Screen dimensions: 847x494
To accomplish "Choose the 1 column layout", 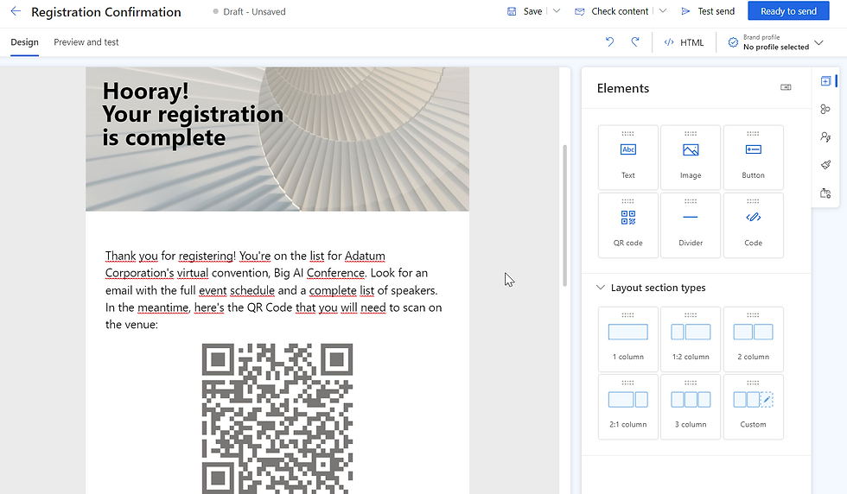I will tap(628, 339).
